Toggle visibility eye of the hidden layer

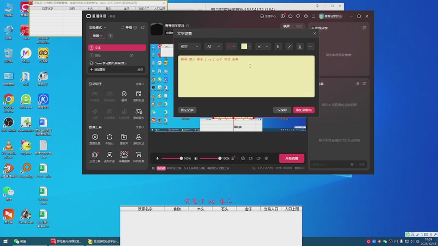(131, 56)
